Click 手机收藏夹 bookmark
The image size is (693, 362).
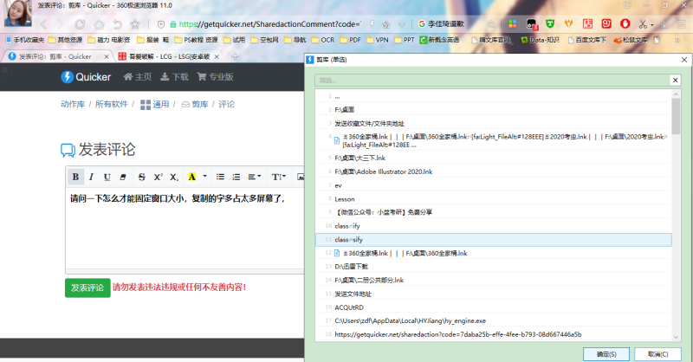25,40
